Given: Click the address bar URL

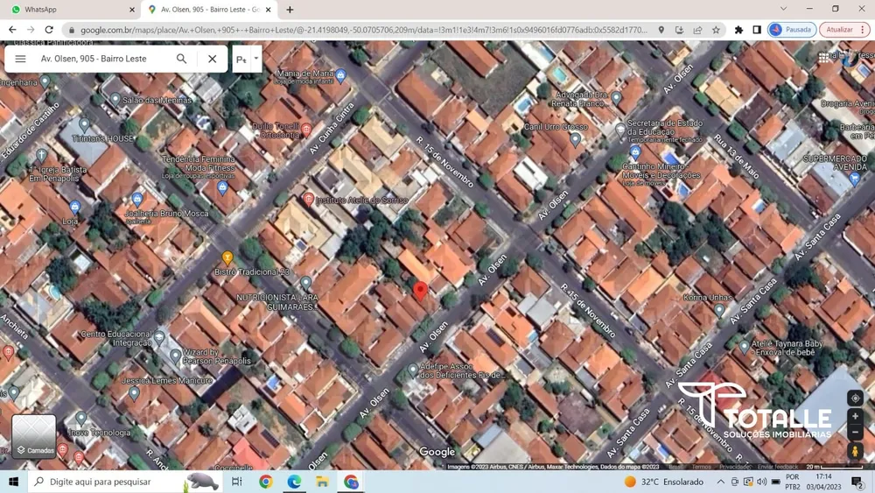Looking at the screenshot, I should pyautogui.click(x=364, y=30).
